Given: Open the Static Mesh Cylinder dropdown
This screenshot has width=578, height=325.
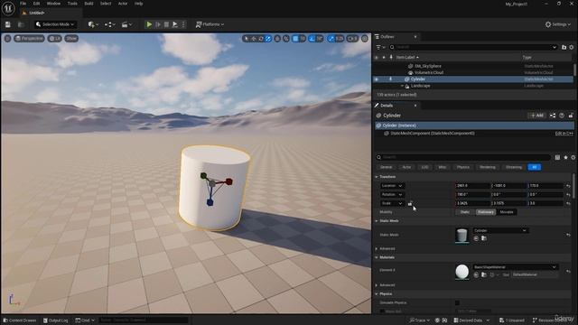Looking at the screenshot, I should [x=500, y=231].
